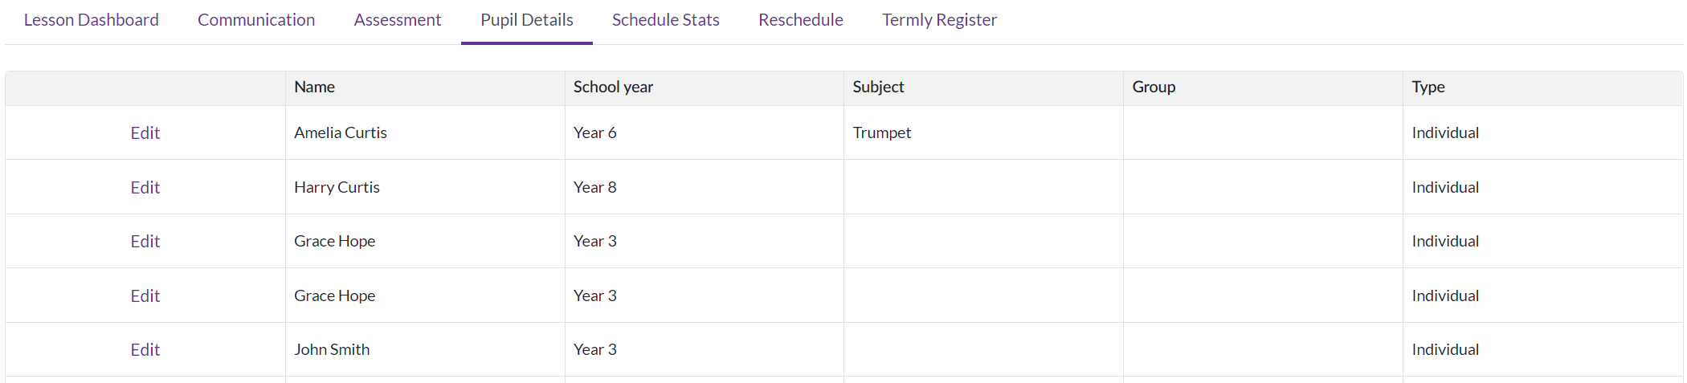Select the Amelia Curtis name cell
Image resolution: width=1687 pixels, height=383 pixels.
click(425, 133)
